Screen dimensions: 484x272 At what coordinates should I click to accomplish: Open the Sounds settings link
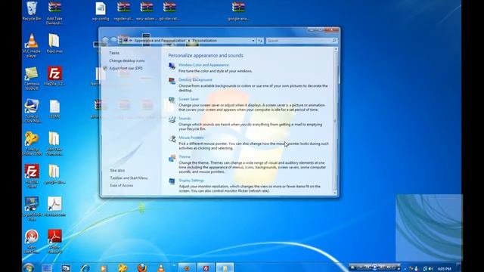185,119
